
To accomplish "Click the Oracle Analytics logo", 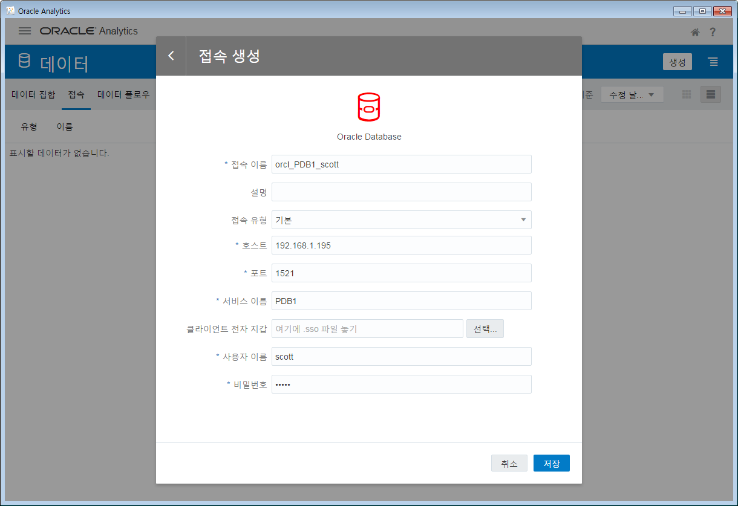I will pyautogui.click(x=89, y=31).
